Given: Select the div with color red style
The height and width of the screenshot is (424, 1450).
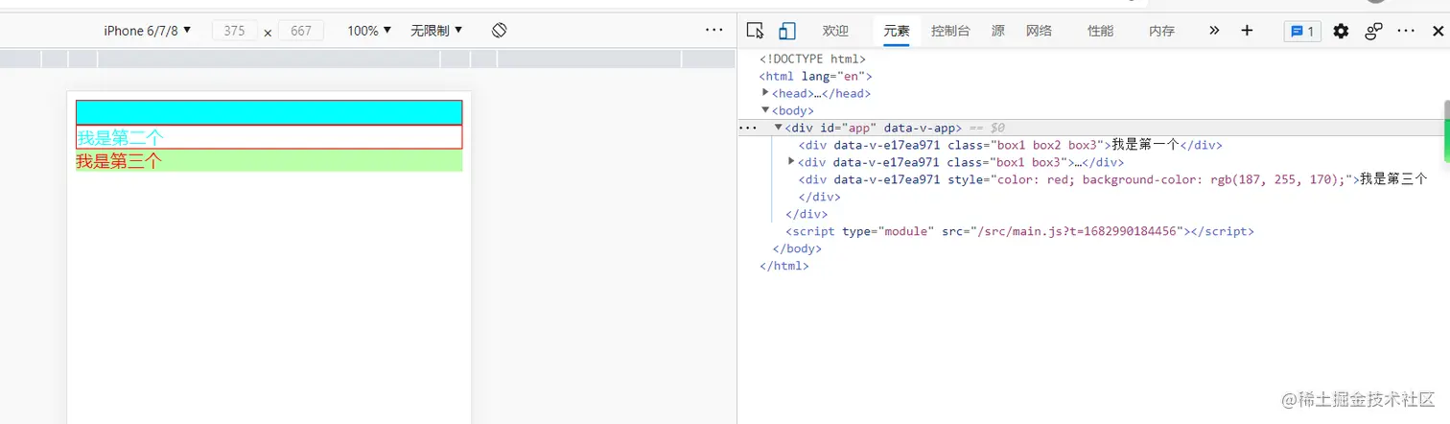Looking at the screenshot, I should (x=1113, y=179).
